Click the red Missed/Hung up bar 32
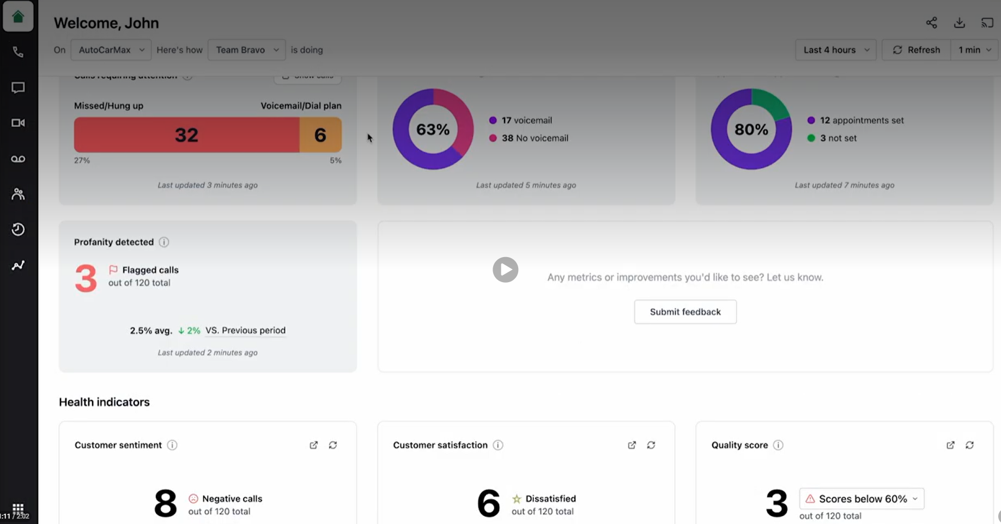The width and height of the screenshot is (1001, 524). pyautogui.click(x=186, y=135)
